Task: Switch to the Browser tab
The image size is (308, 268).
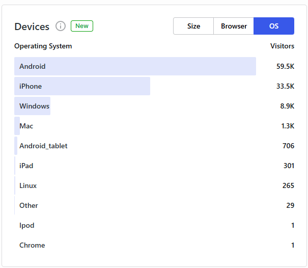Action: 234,26
